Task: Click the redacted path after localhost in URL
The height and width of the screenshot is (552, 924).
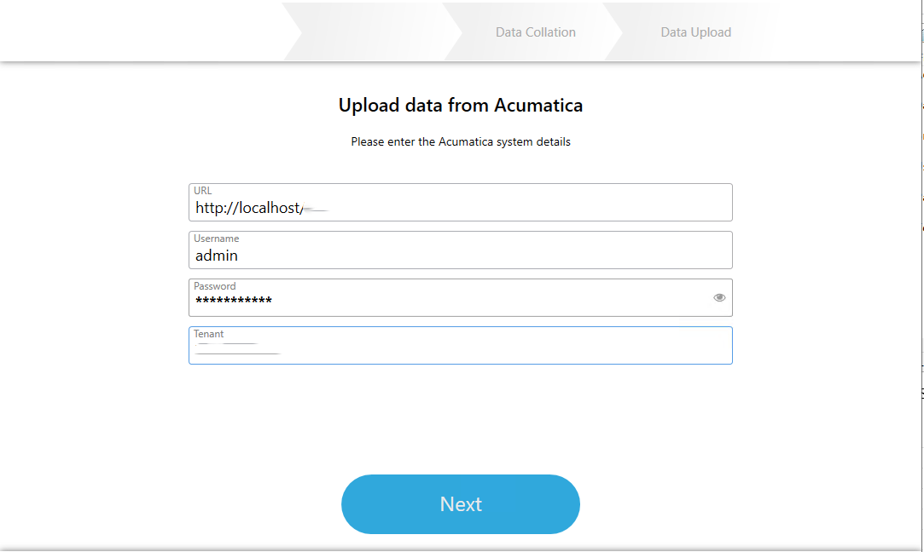Action: tap(315, 209)
